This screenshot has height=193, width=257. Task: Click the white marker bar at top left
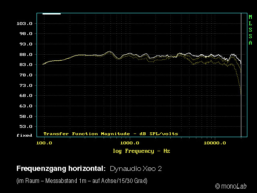[51, 14]
